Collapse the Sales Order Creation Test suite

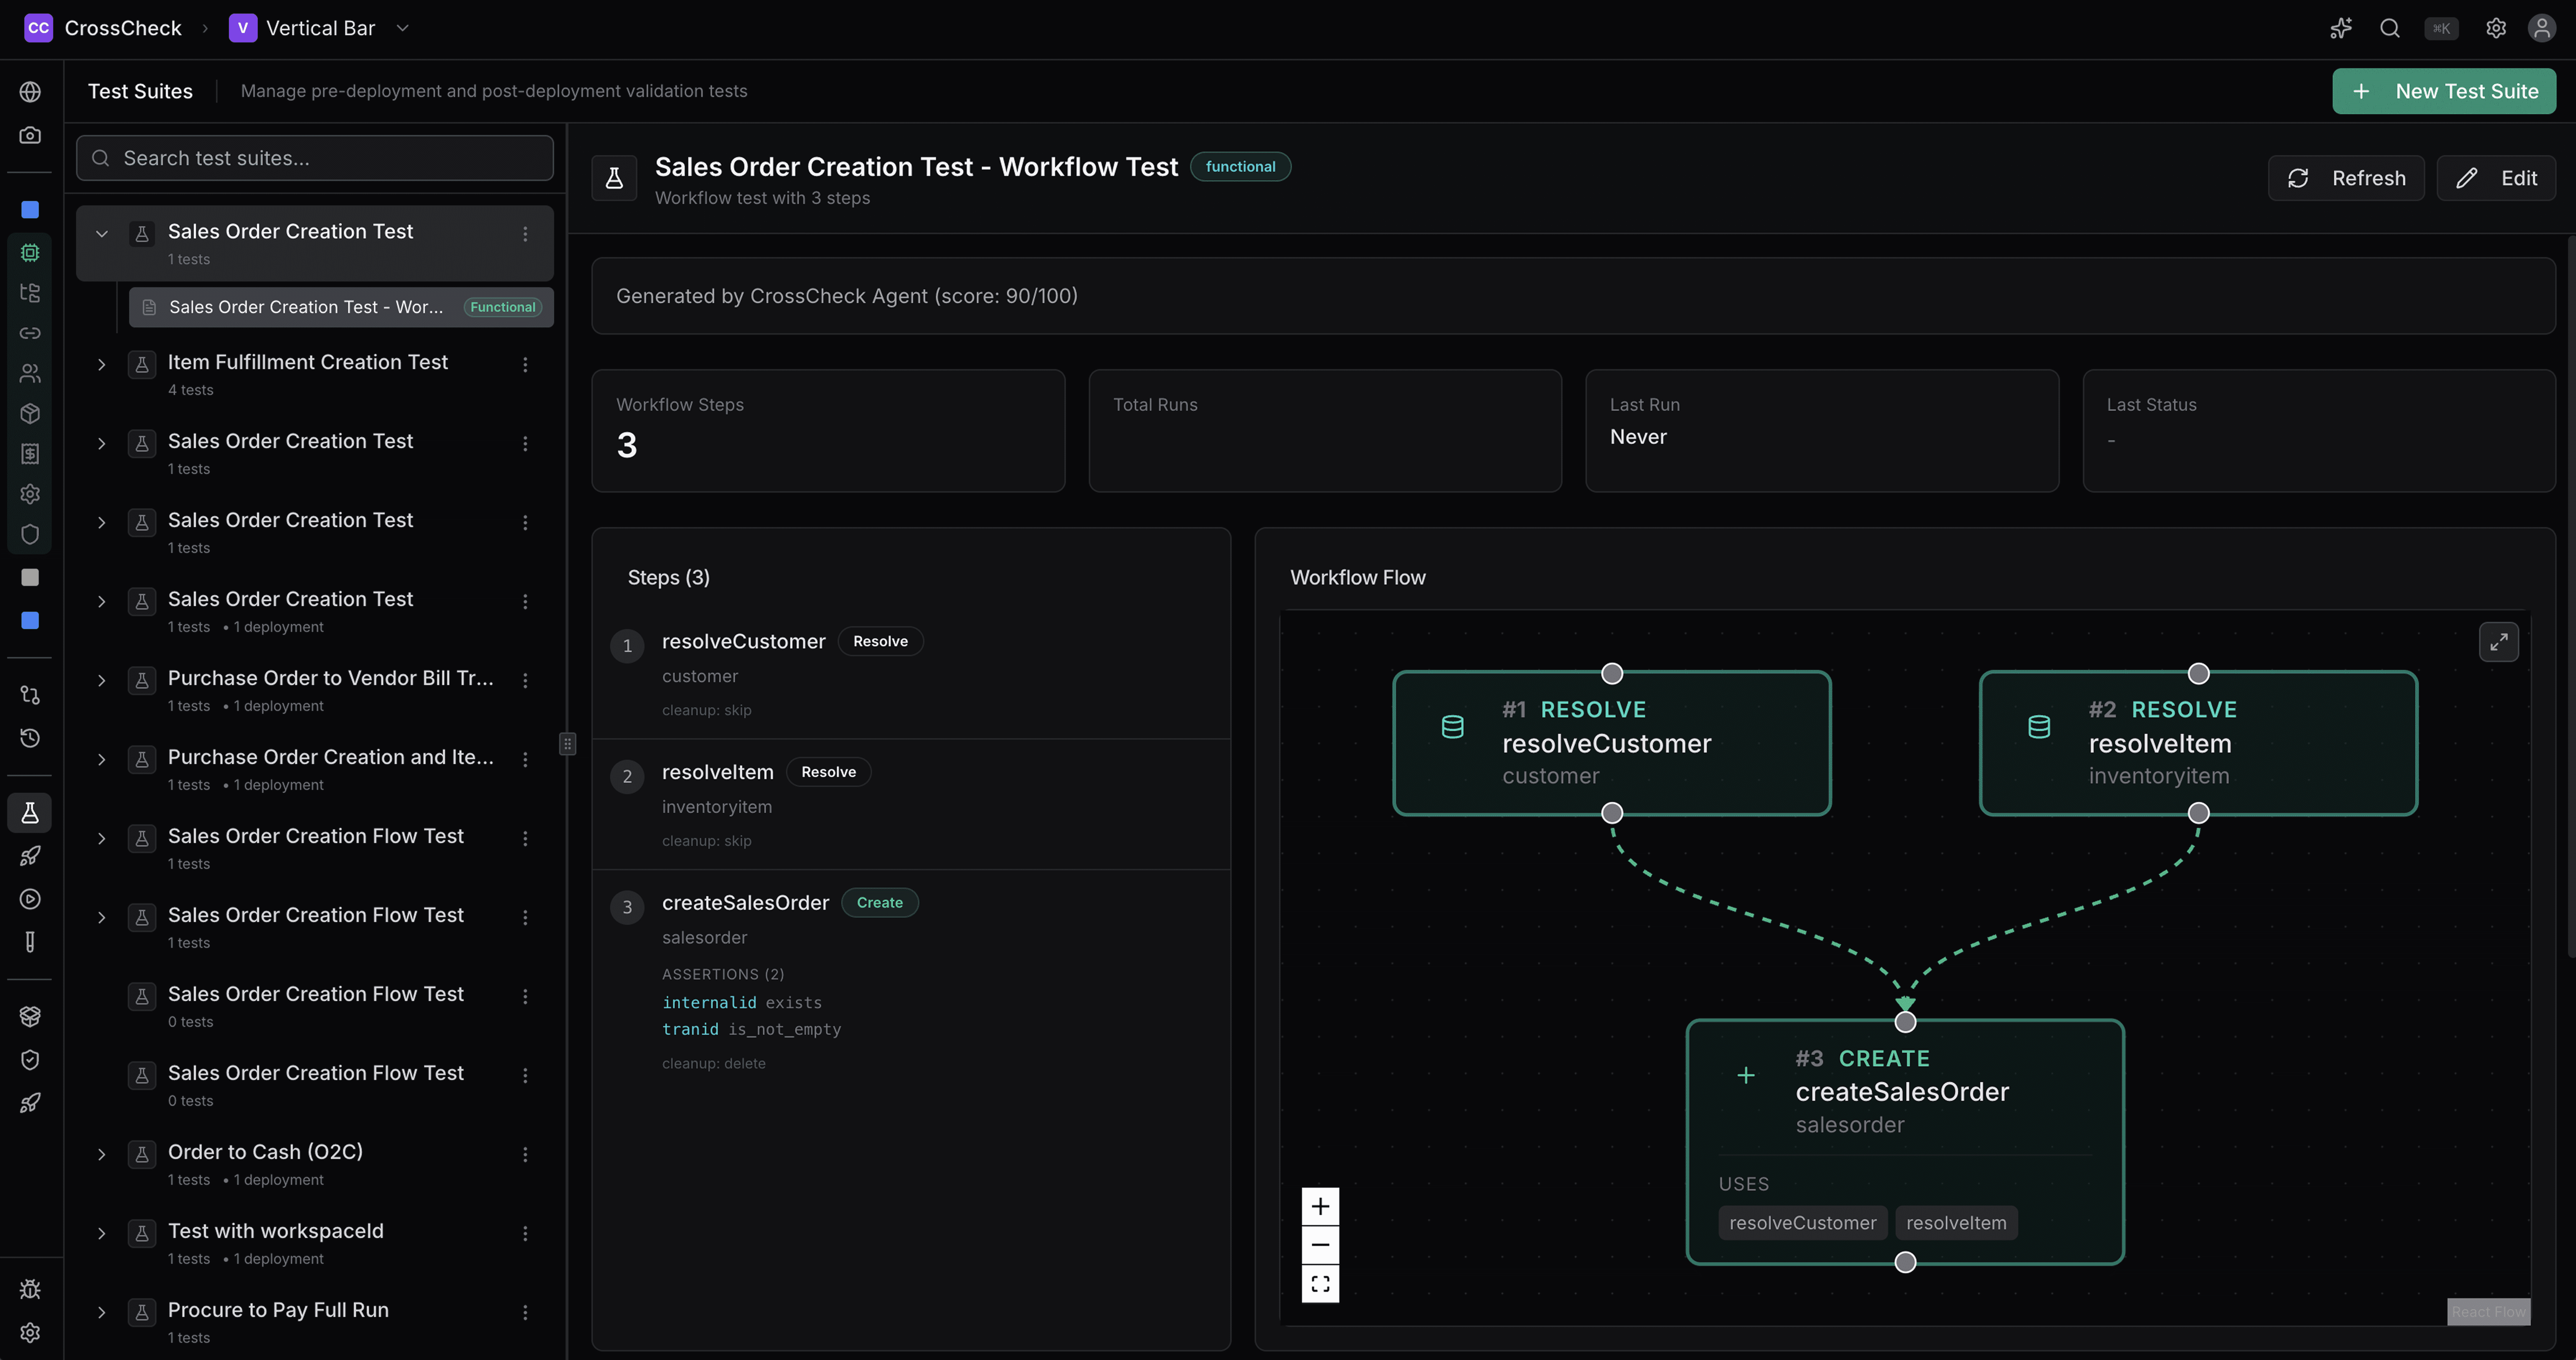pyautogui.click(x=101, y=233)
